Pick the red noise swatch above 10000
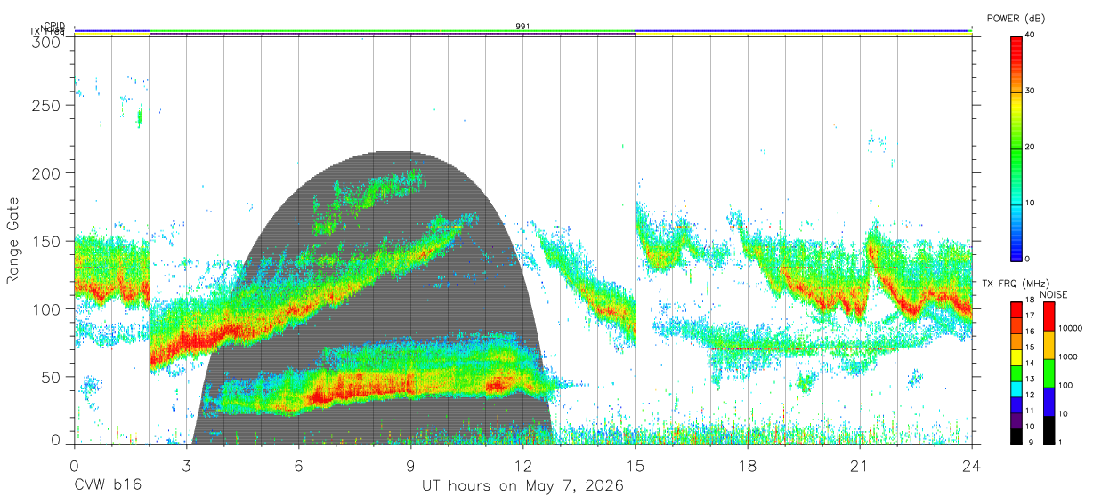 (1049, 316)
